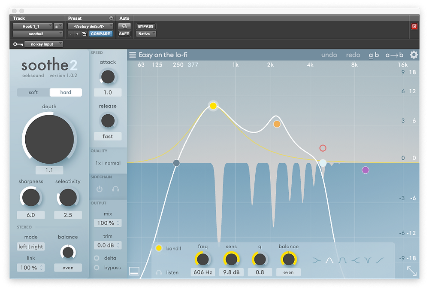Click the sharpness knob
429x290 pixels.
tap(30, 197)
